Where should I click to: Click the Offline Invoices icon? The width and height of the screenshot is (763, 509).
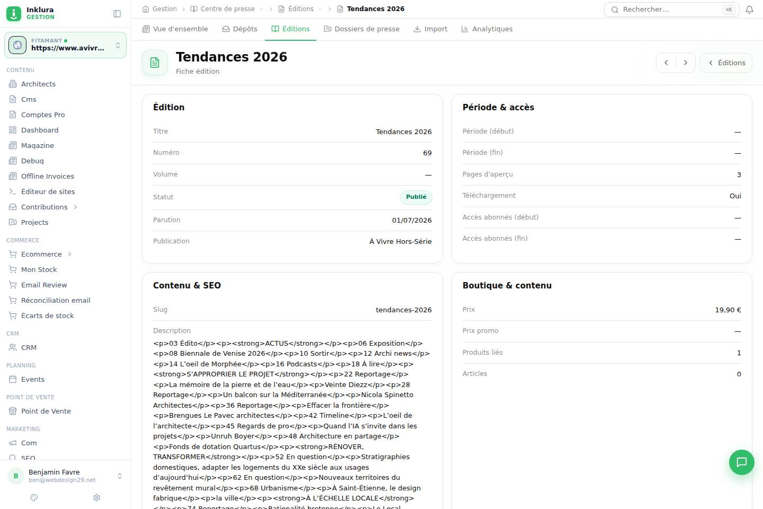(x=13, y=176)
